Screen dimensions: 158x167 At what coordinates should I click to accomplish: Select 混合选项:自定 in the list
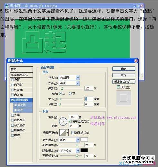click(x=21, y=75)
